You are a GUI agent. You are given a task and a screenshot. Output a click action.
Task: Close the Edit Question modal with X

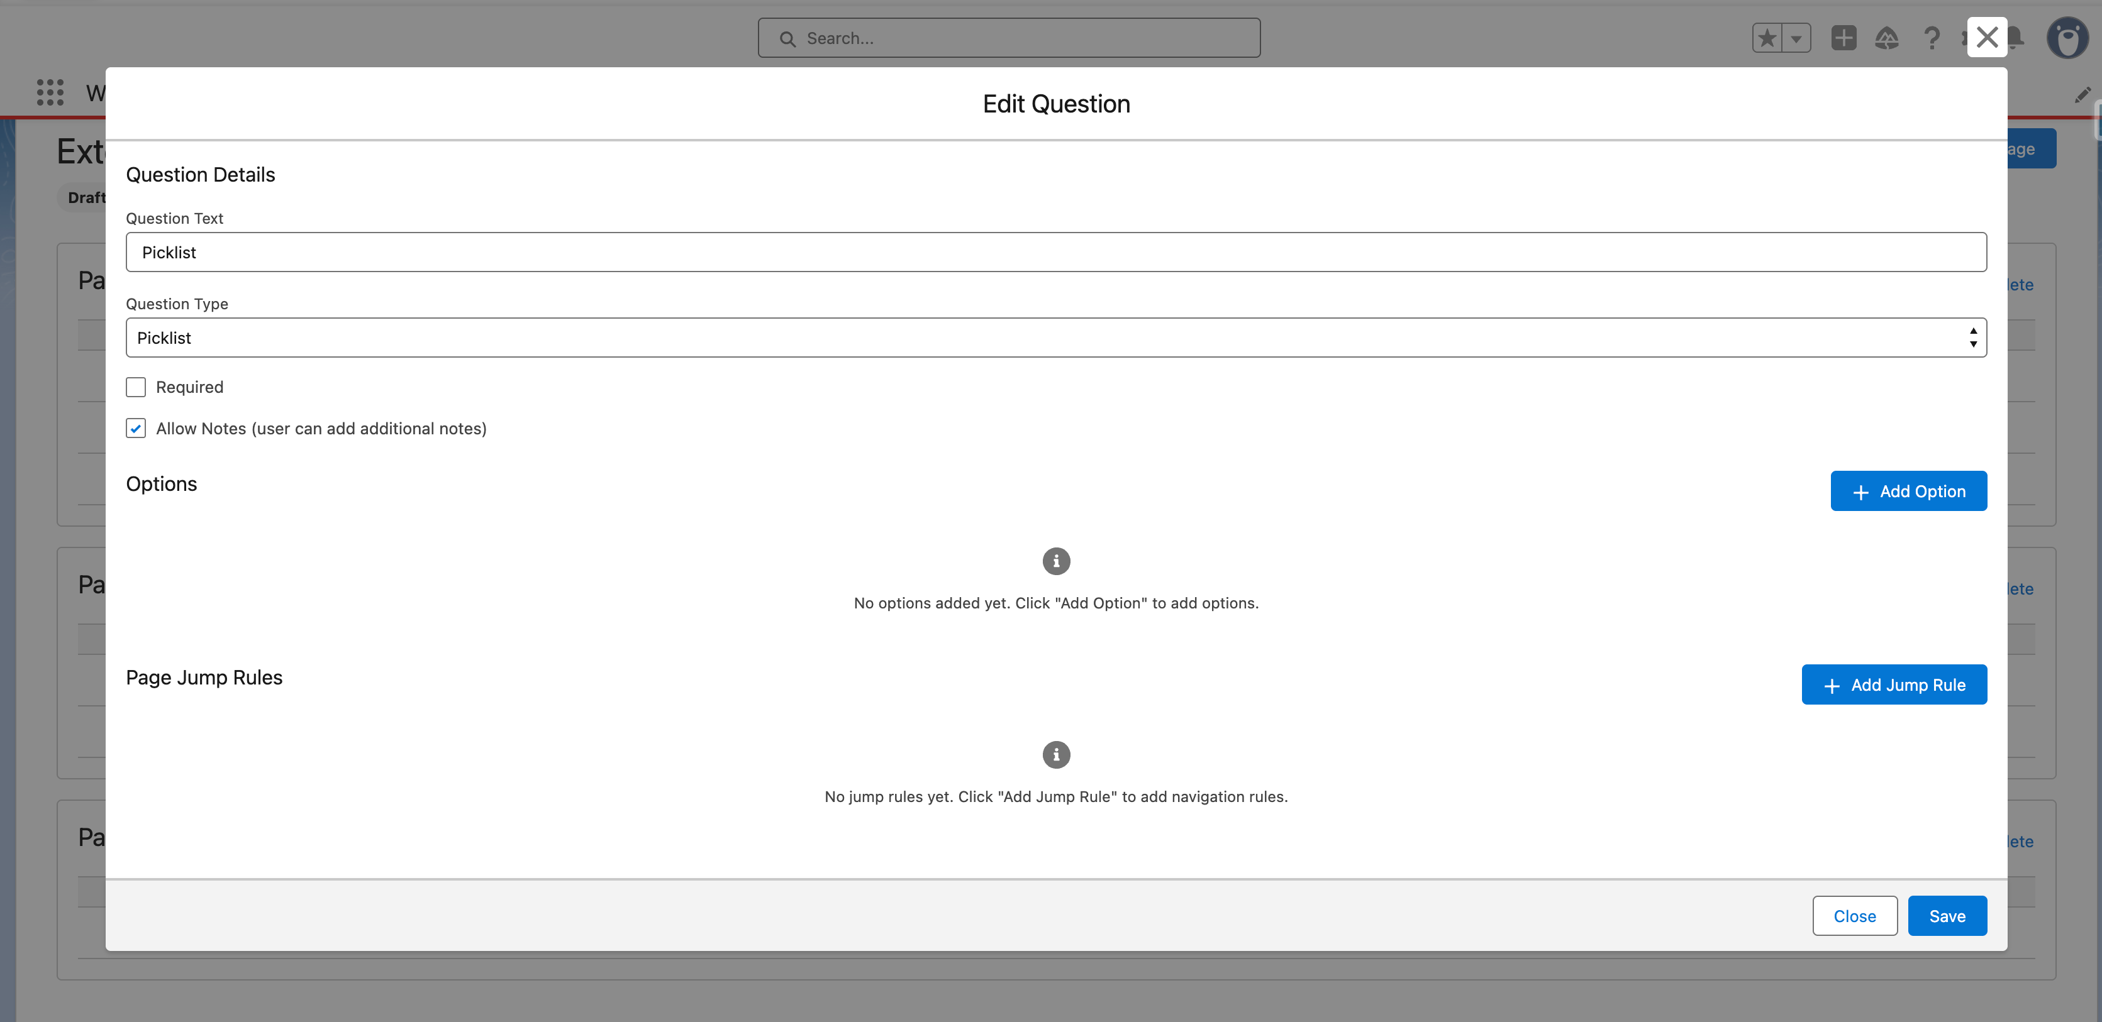click(x=1987, y=38)
